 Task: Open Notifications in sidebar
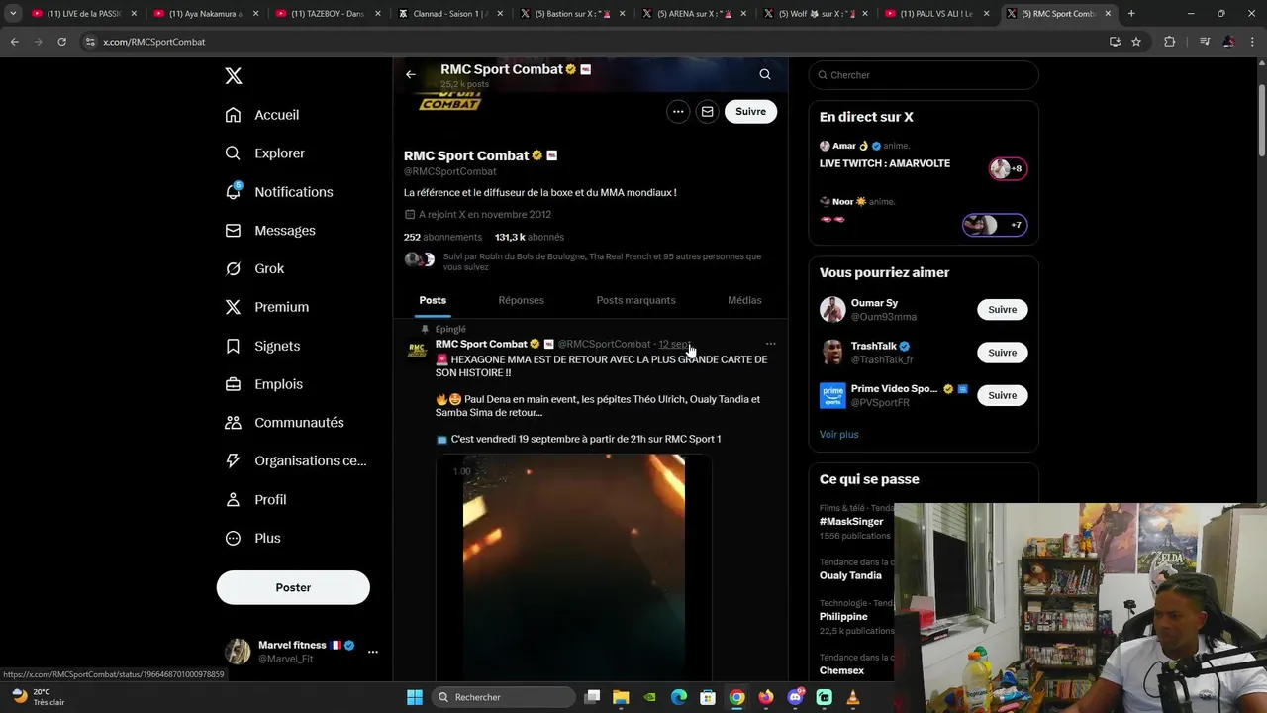[x=279, y=192]
